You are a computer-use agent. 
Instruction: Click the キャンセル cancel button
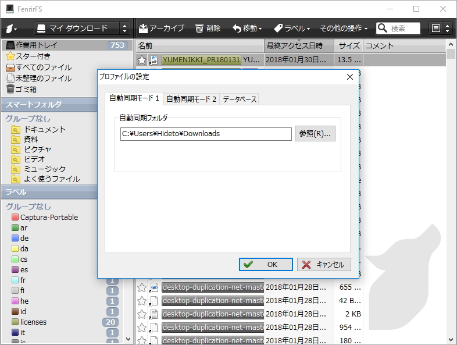[324, 265]
